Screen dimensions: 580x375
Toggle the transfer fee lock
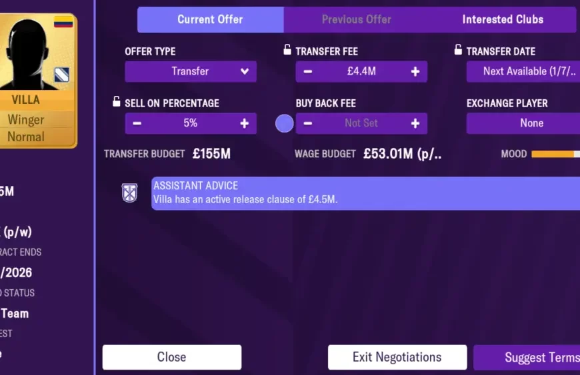pos(287,50)
